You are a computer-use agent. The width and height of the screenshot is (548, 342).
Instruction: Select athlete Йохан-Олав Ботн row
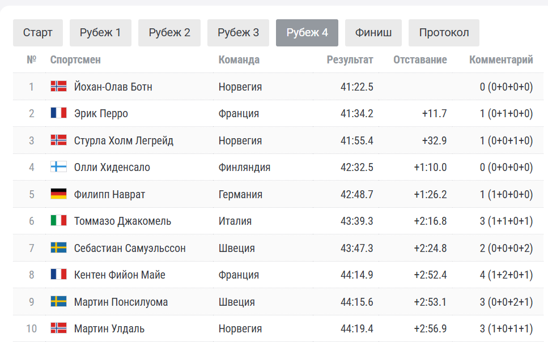click(170, 87)
